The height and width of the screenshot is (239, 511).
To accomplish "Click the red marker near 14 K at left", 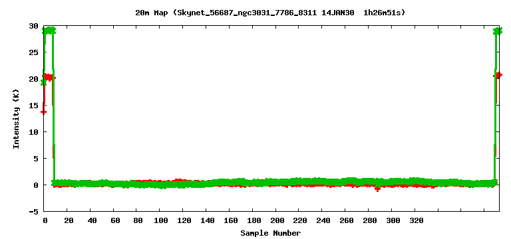I will (x=43, y=112).
